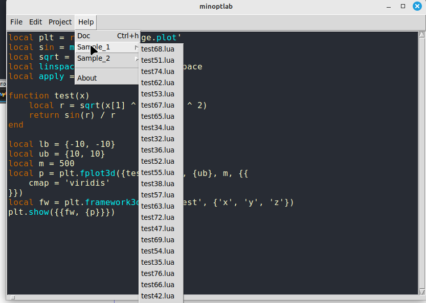This screenshot has width=426, height=303.
Task: Load sample test36.lua
Action: [161, 150]
